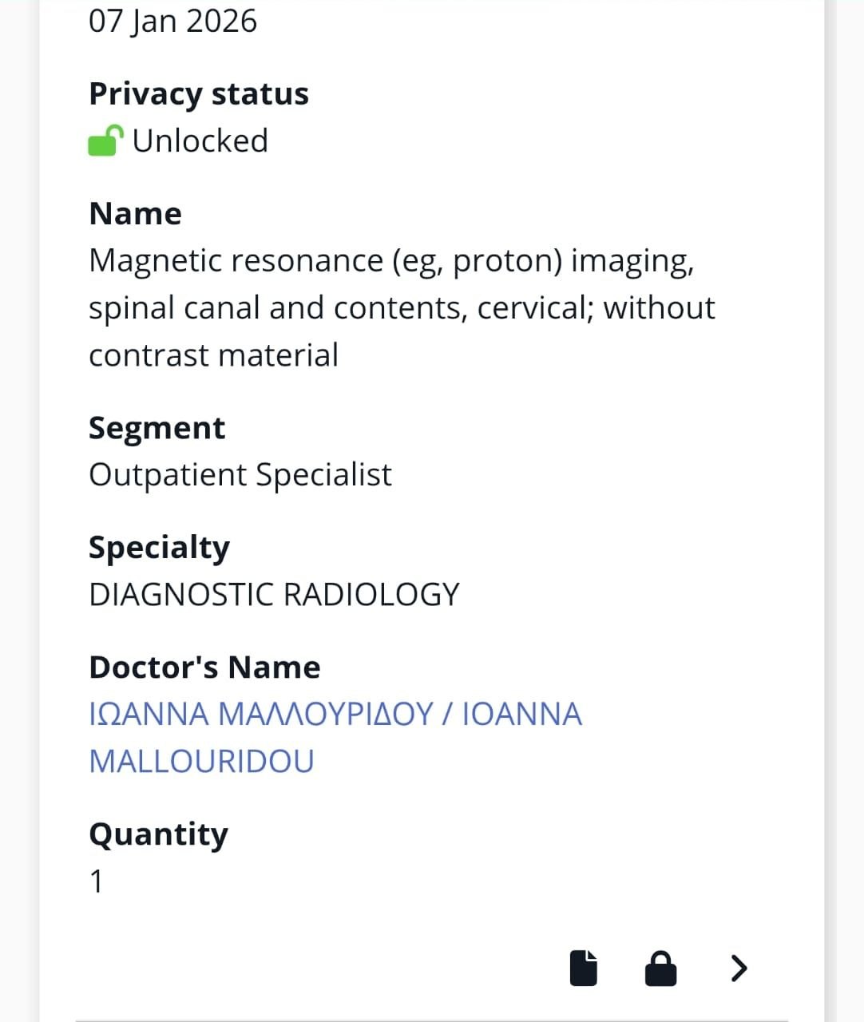
Task: Click the MALLOURIDOU link on second line
Action: [201, 761]
